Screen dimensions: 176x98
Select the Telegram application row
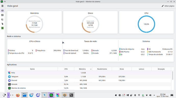(89, 76)
